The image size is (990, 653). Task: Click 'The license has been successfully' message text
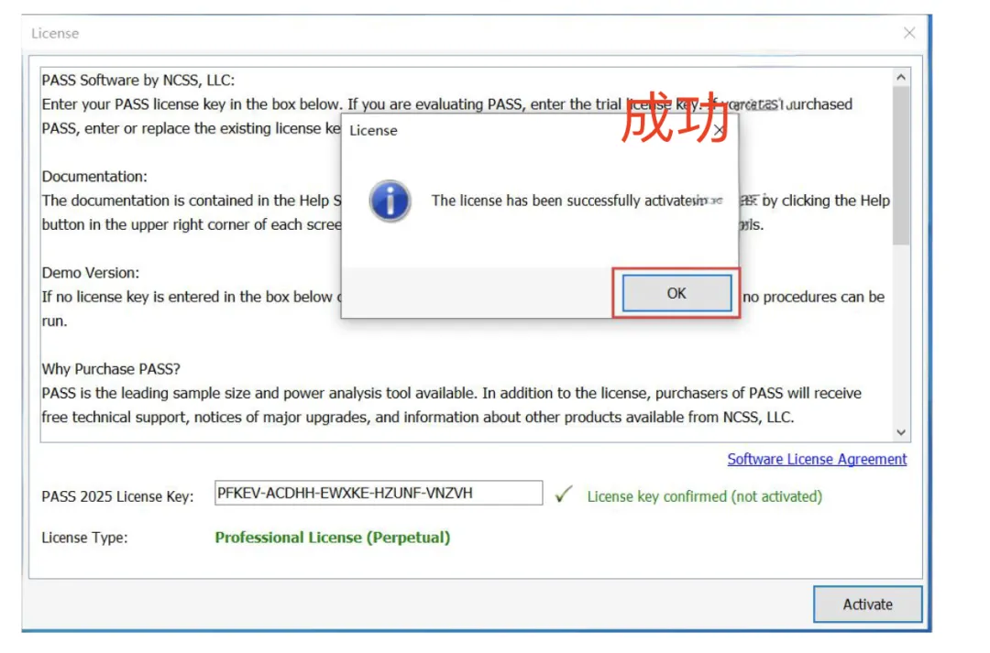click(x=536, y=201)
